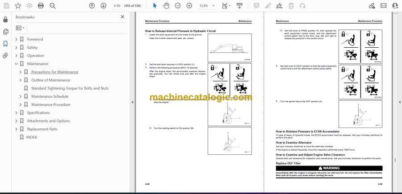Click the page number field 4-69

(x=117, y=6)
